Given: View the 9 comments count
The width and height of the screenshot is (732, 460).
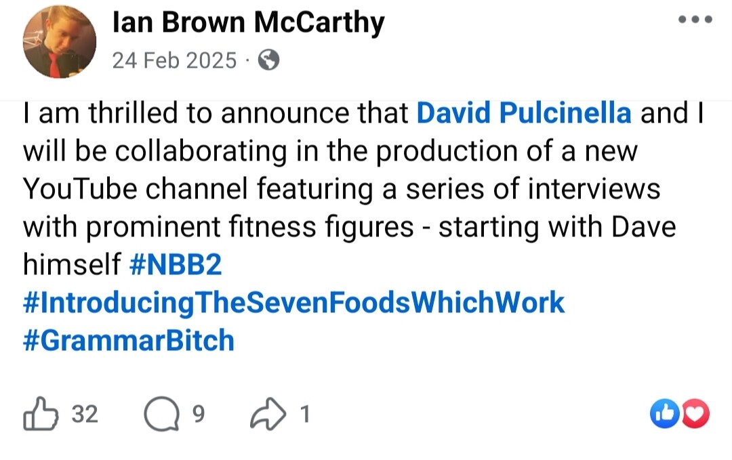Looking at the screenshot, I should 199,413.
